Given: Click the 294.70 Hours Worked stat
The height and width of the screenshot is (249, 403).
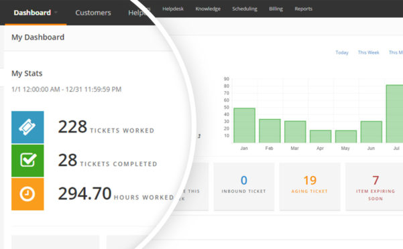Looking at the screenshot, I should pos(116,193).
